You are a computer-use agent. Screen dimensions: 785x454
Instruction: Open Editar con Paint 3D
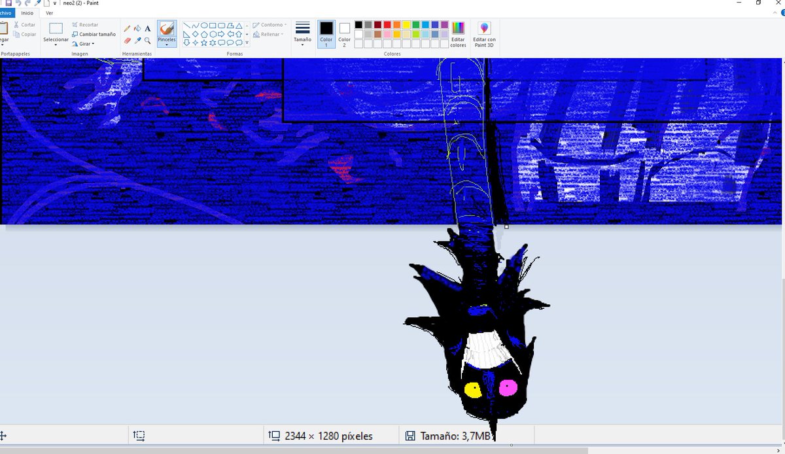484,34
